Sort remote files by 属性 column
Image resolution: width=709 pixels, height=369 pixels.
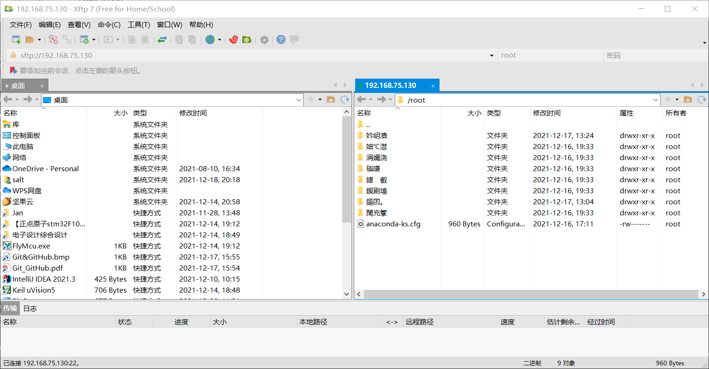639,113
